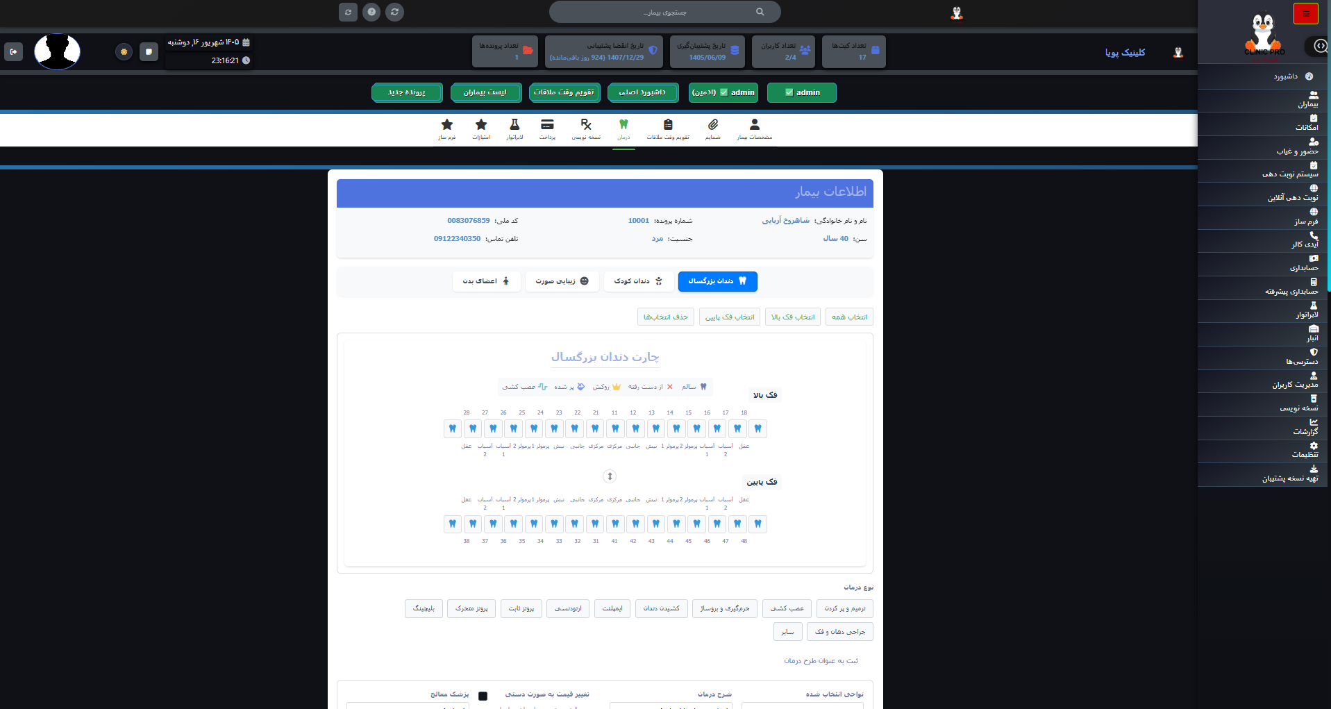
Task: Open new file (پرونده جدید) green button
Action: [407, 92]
